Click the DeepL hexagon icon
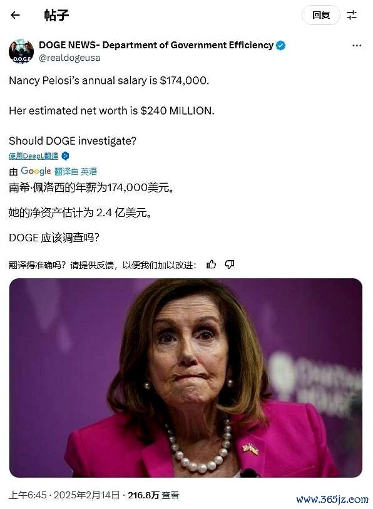 (65, 156)
